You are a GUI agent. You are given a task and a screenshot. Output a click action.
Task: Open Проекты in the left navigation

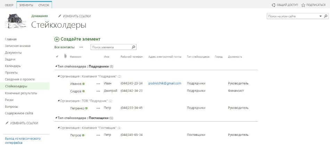pyautogui.click(x=11, y=73)
